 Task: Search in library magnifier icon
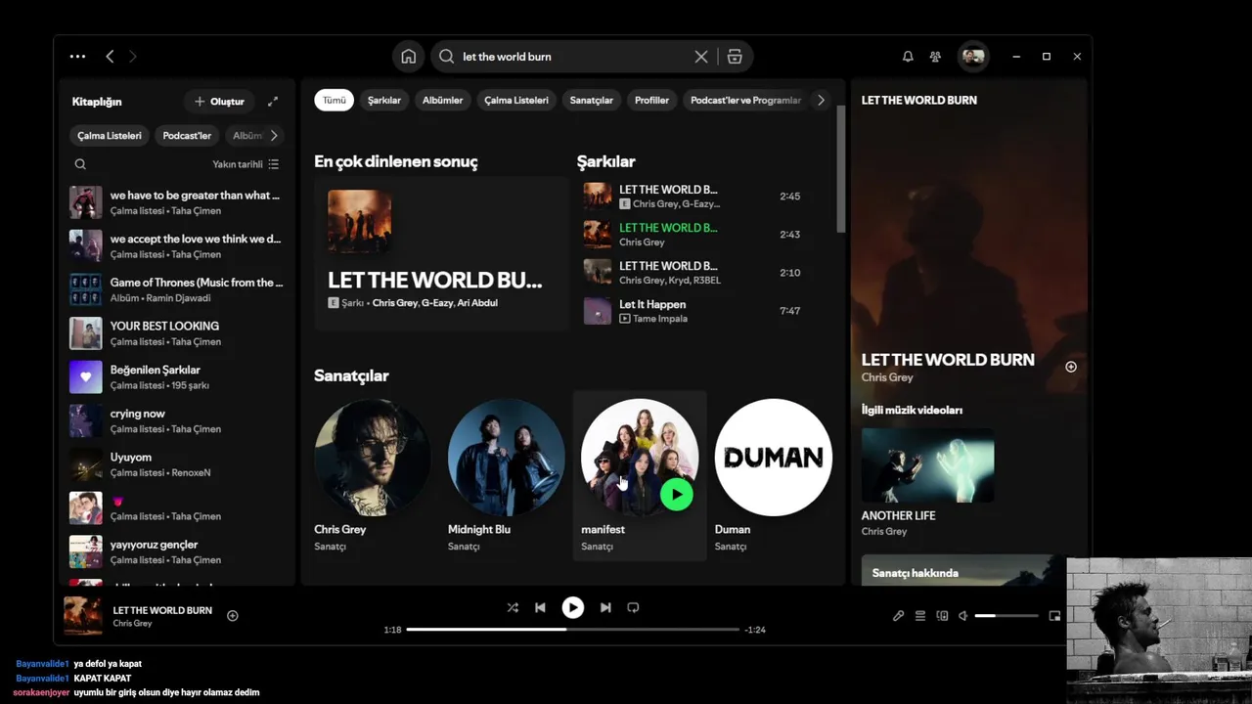tap(80, 164)
